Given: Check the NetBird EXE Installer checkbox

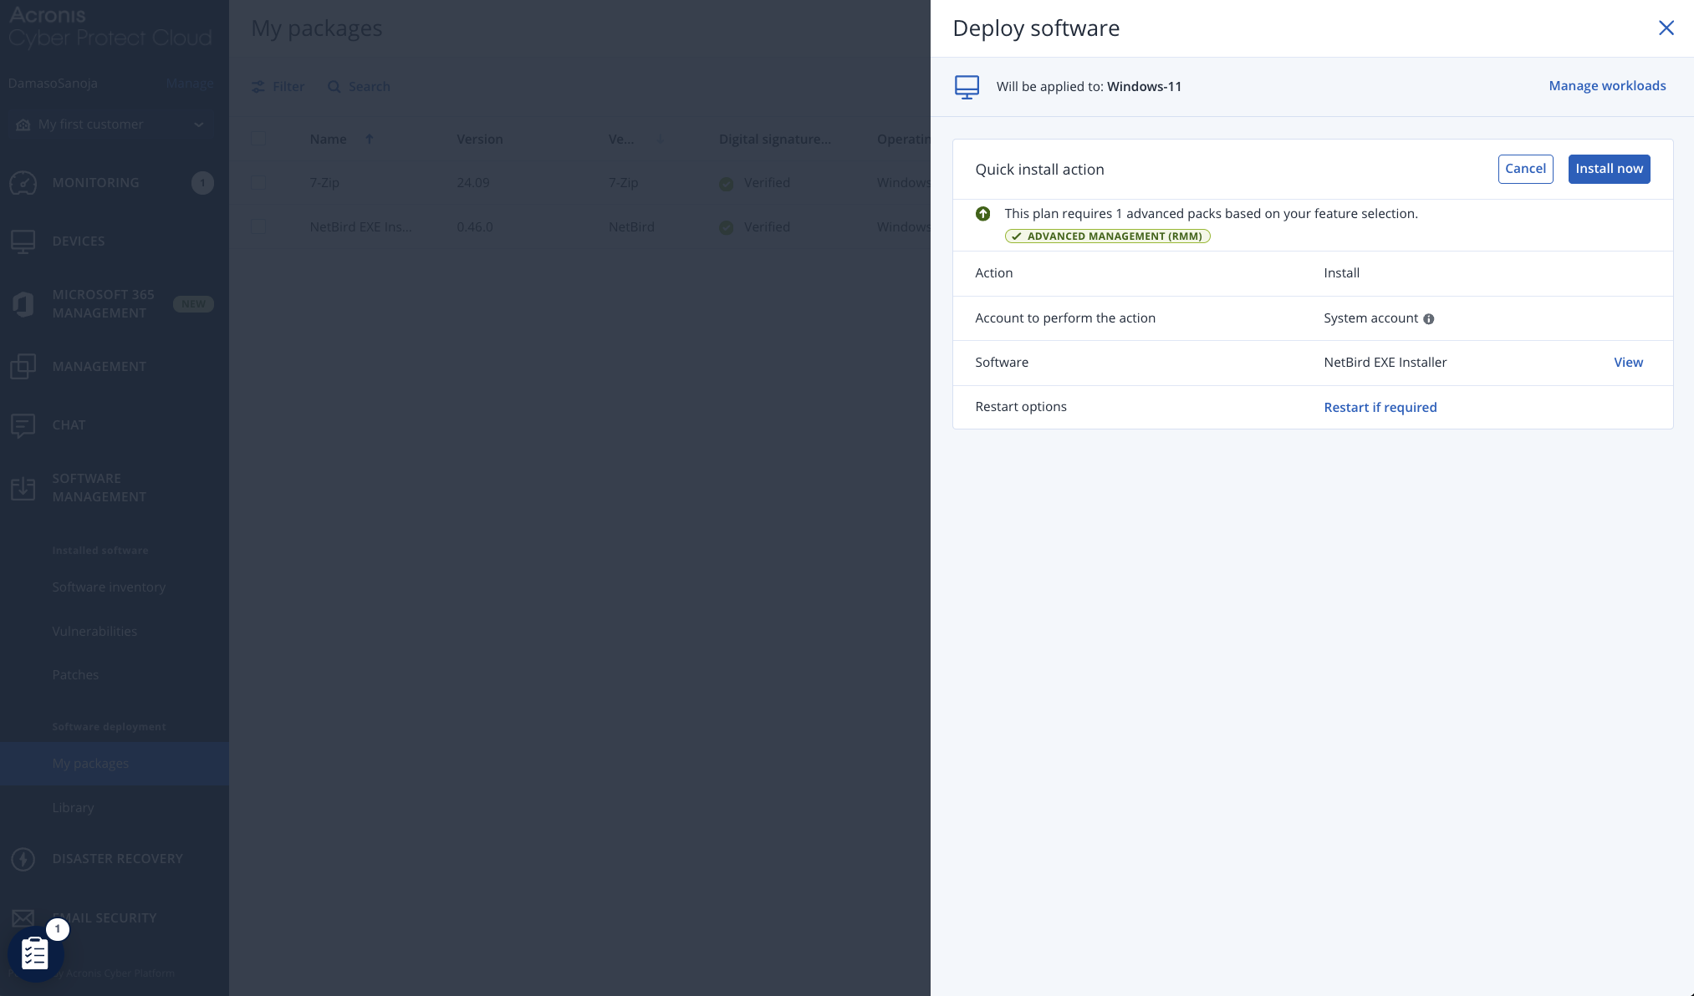Looking at the screenshot, I should pos(258,227).
